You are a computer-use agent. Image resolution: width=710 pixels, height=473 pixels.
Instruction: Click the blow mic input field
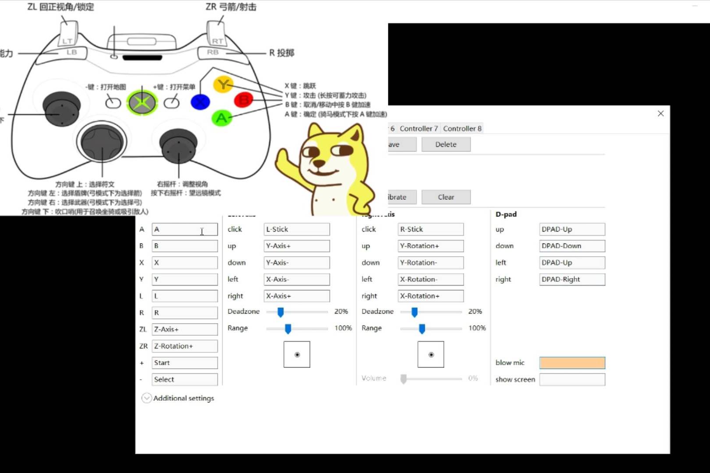point(572,363)
